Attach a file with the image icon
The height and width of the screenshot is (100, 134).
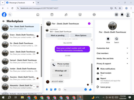point(51,89)
